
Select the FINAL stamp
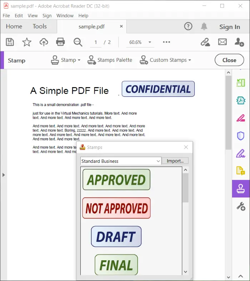pos(116,265)
